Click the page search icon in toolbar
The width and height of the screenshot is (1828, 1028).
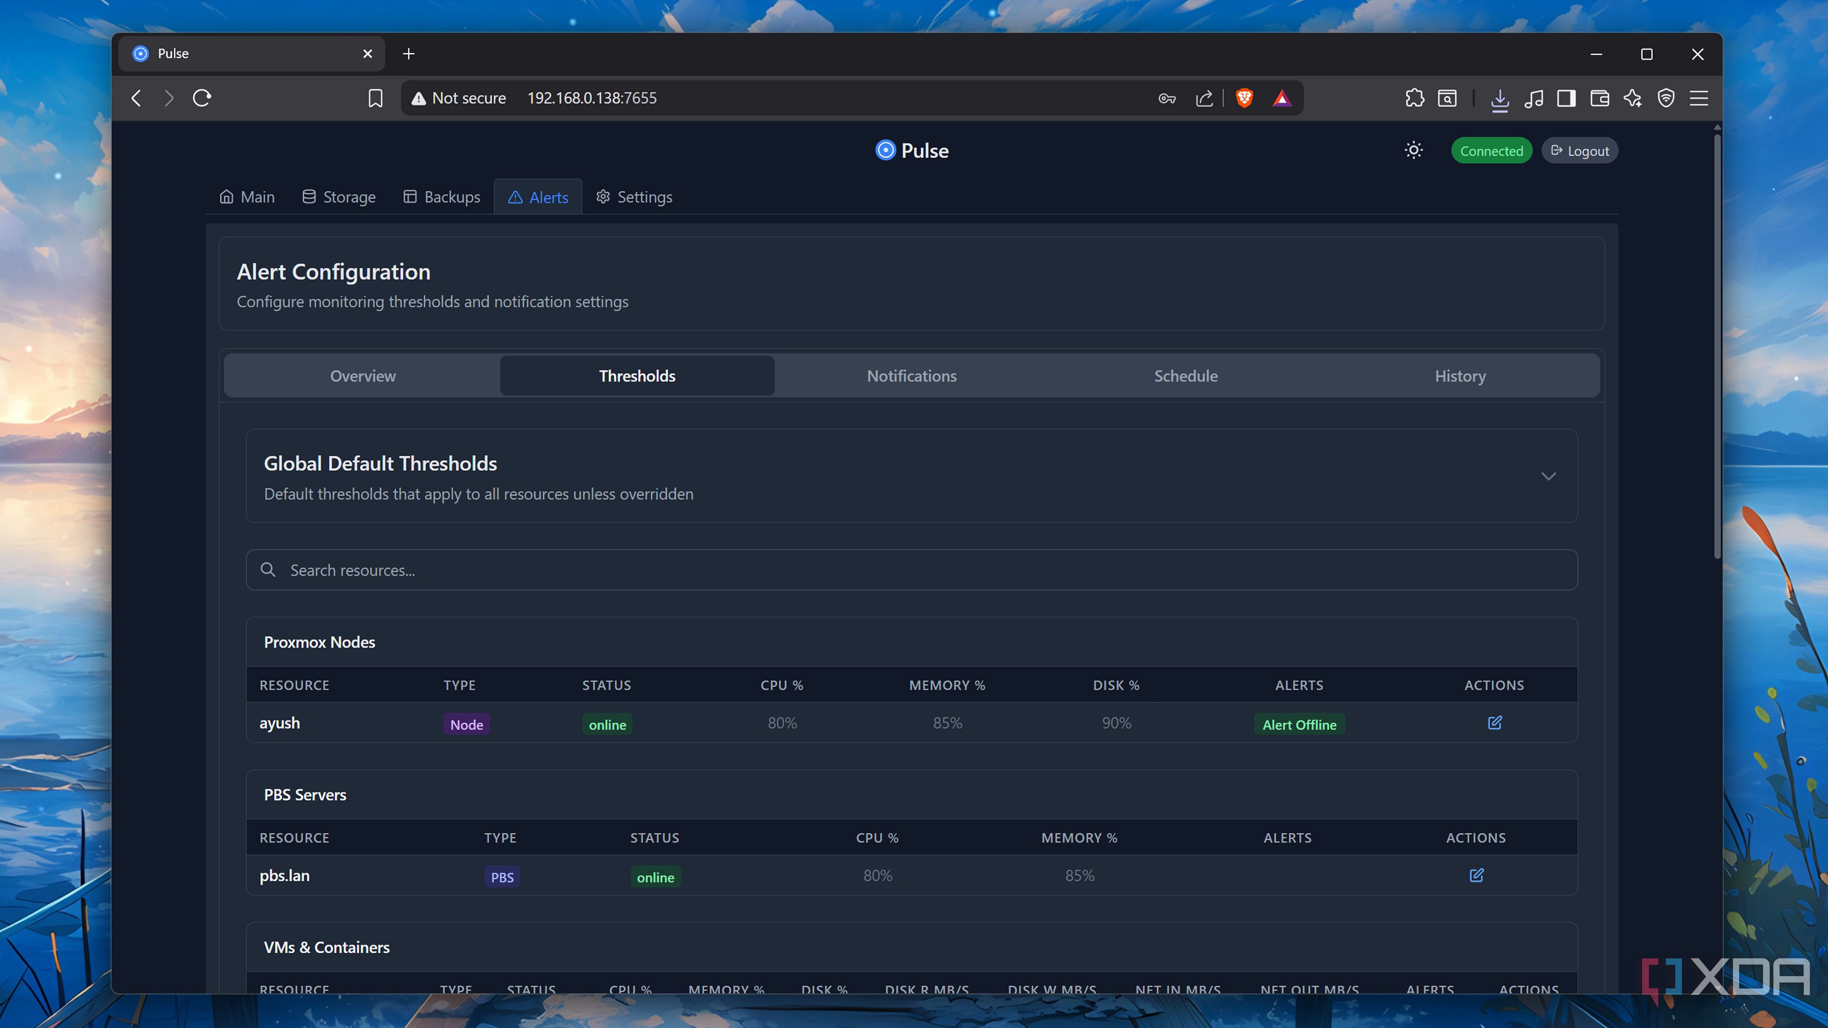tap(1447, 98)
